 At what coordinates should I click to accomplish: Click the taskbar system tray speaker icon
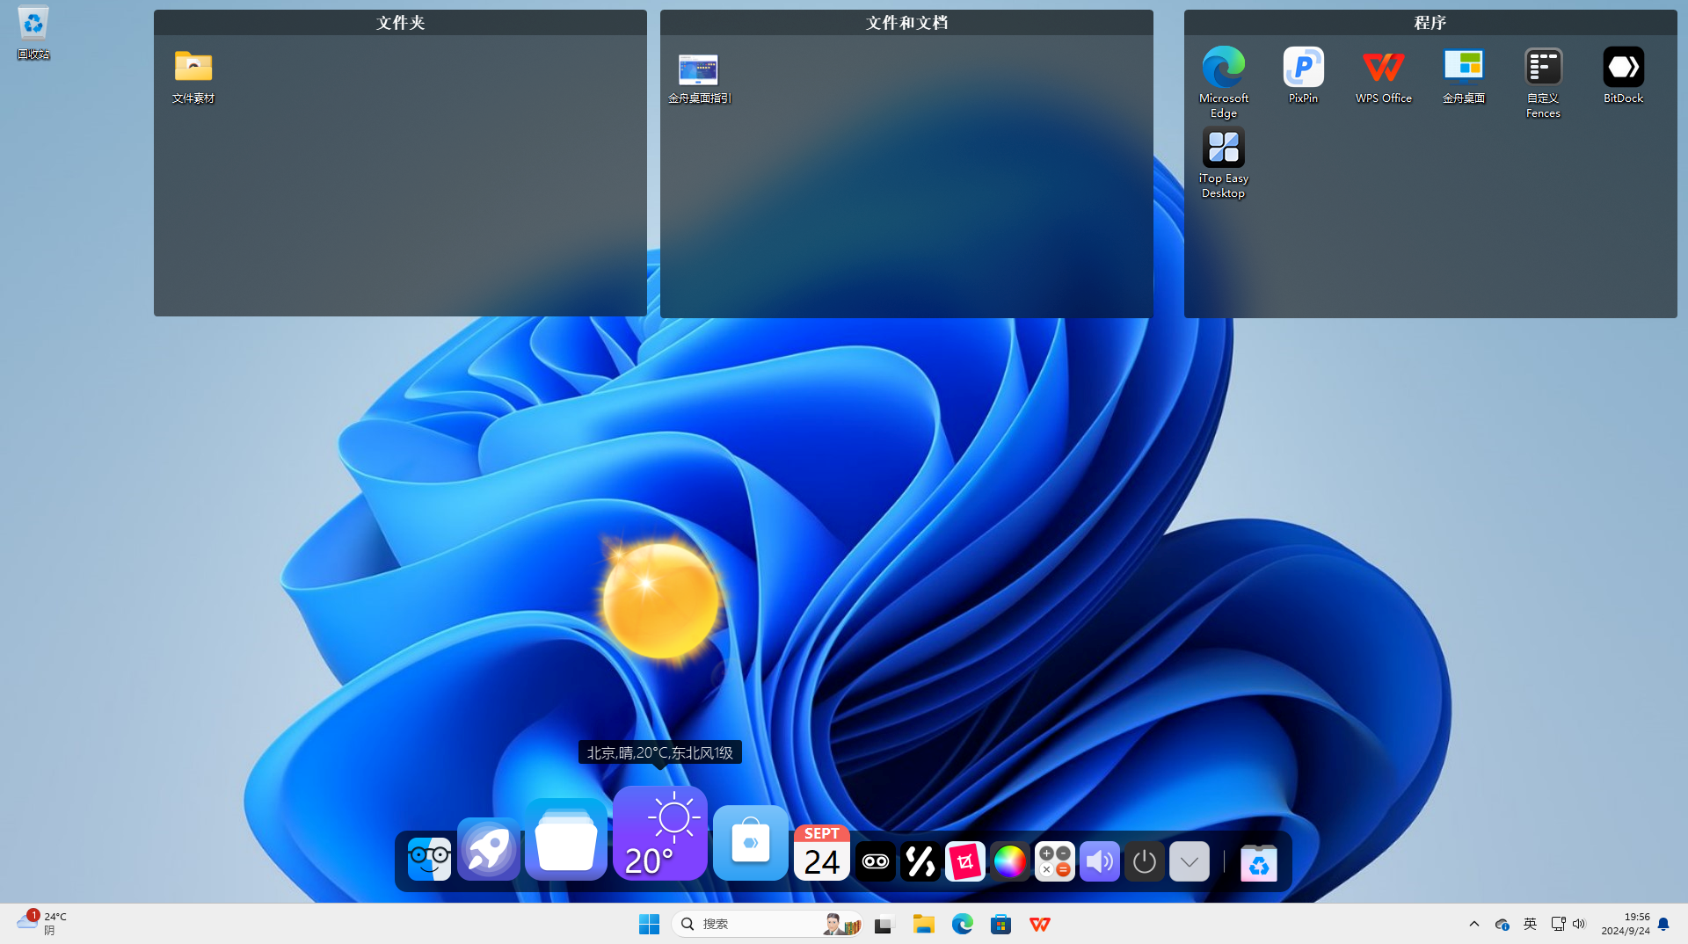pyautogui.click(x=1579, y=924)
